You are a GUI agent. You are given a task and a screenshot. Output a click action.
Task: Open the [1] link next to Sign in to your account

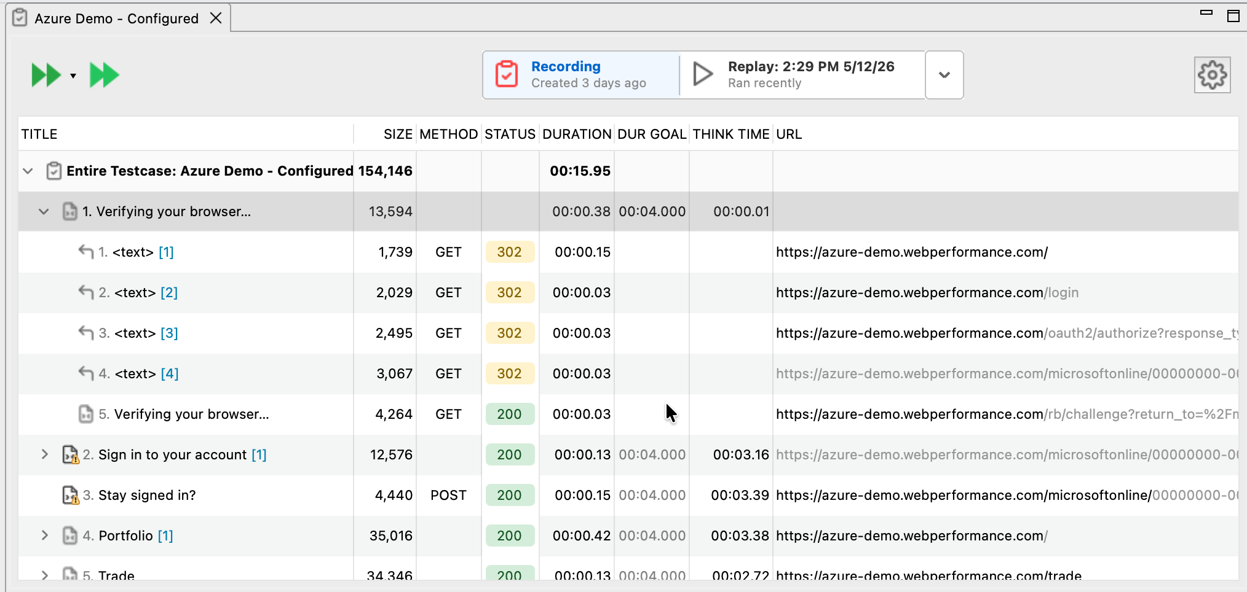[x=259, y=455]
